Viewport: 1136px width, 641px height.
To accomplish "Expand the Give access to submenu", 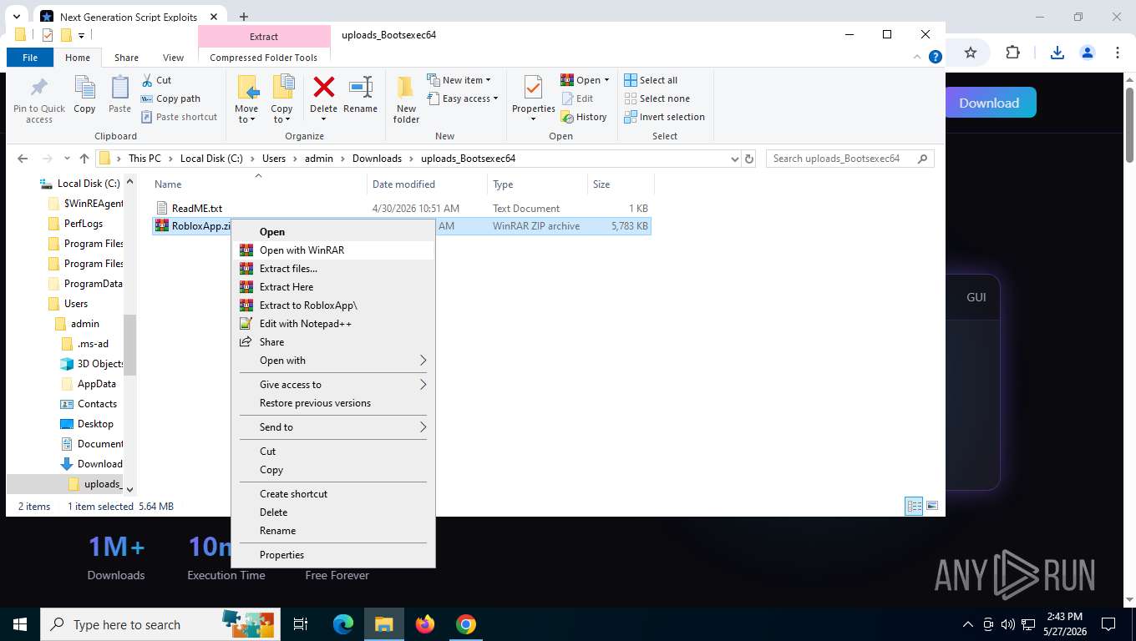I will (x=332, y=385).
